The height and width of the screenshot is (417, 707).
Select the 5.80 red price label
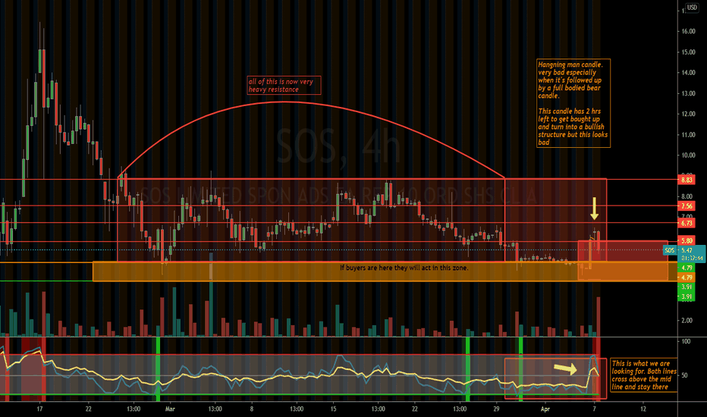(x=687, y=241)
